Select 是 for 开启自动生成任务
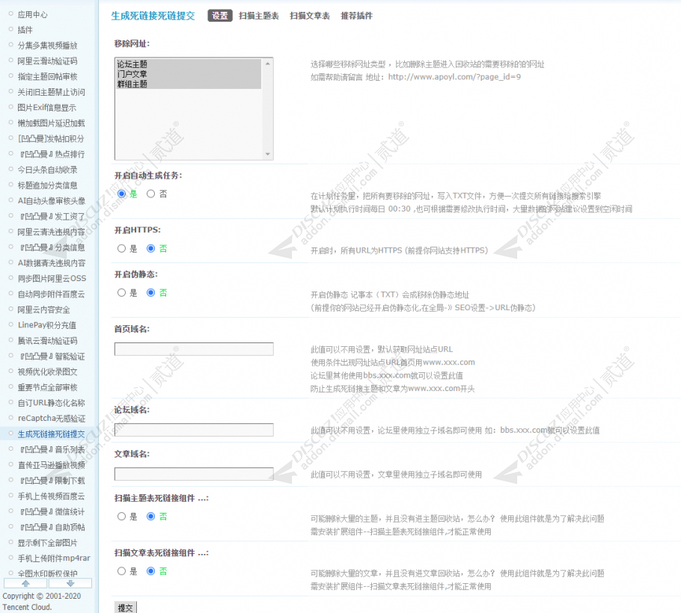The width and height of the screenshot is (681, 613). 121,194
